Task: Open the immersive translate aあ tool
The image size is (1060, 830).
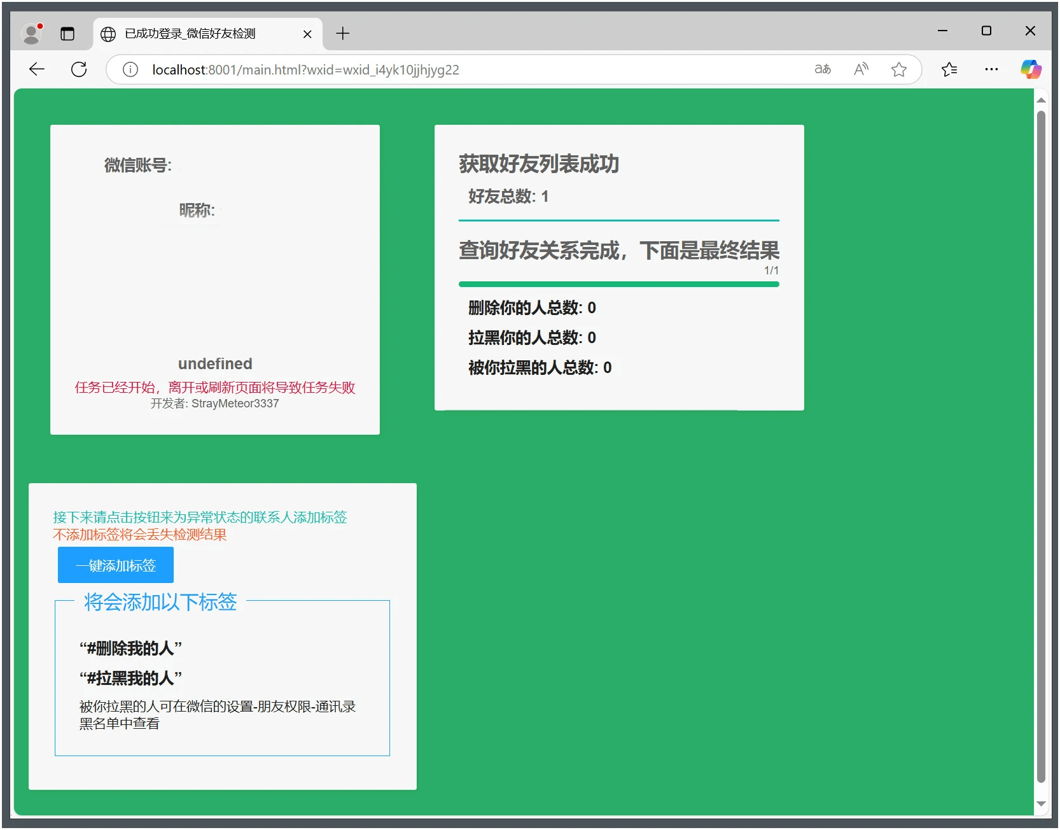Action: 822,69
